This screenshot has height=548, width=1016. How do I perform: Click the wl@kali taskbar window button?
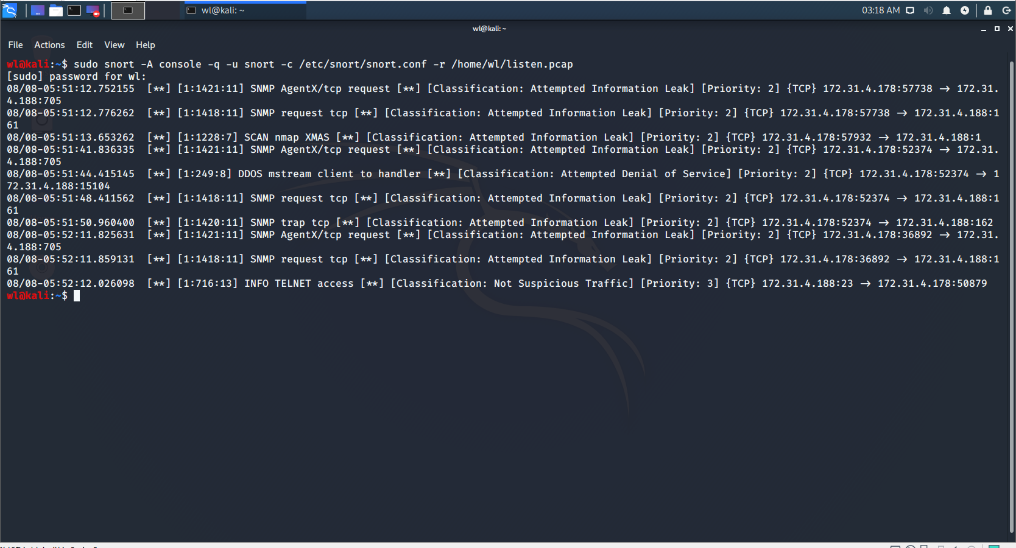tap(245, 10)
